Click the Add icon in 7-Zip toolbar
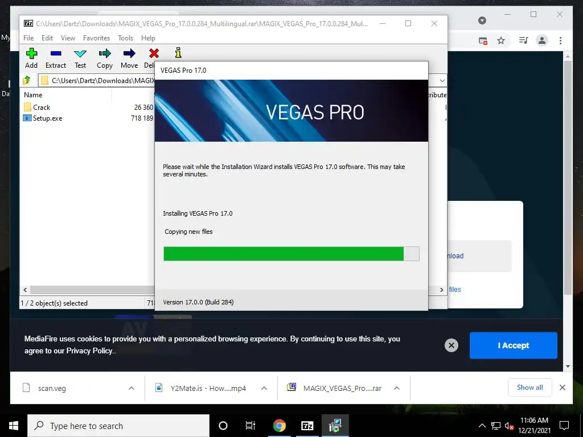The height and width of the screenshot is (437, 583). click(31, 53)
